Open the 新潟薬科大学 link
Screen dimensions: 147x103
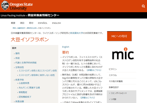pos(76,33)
